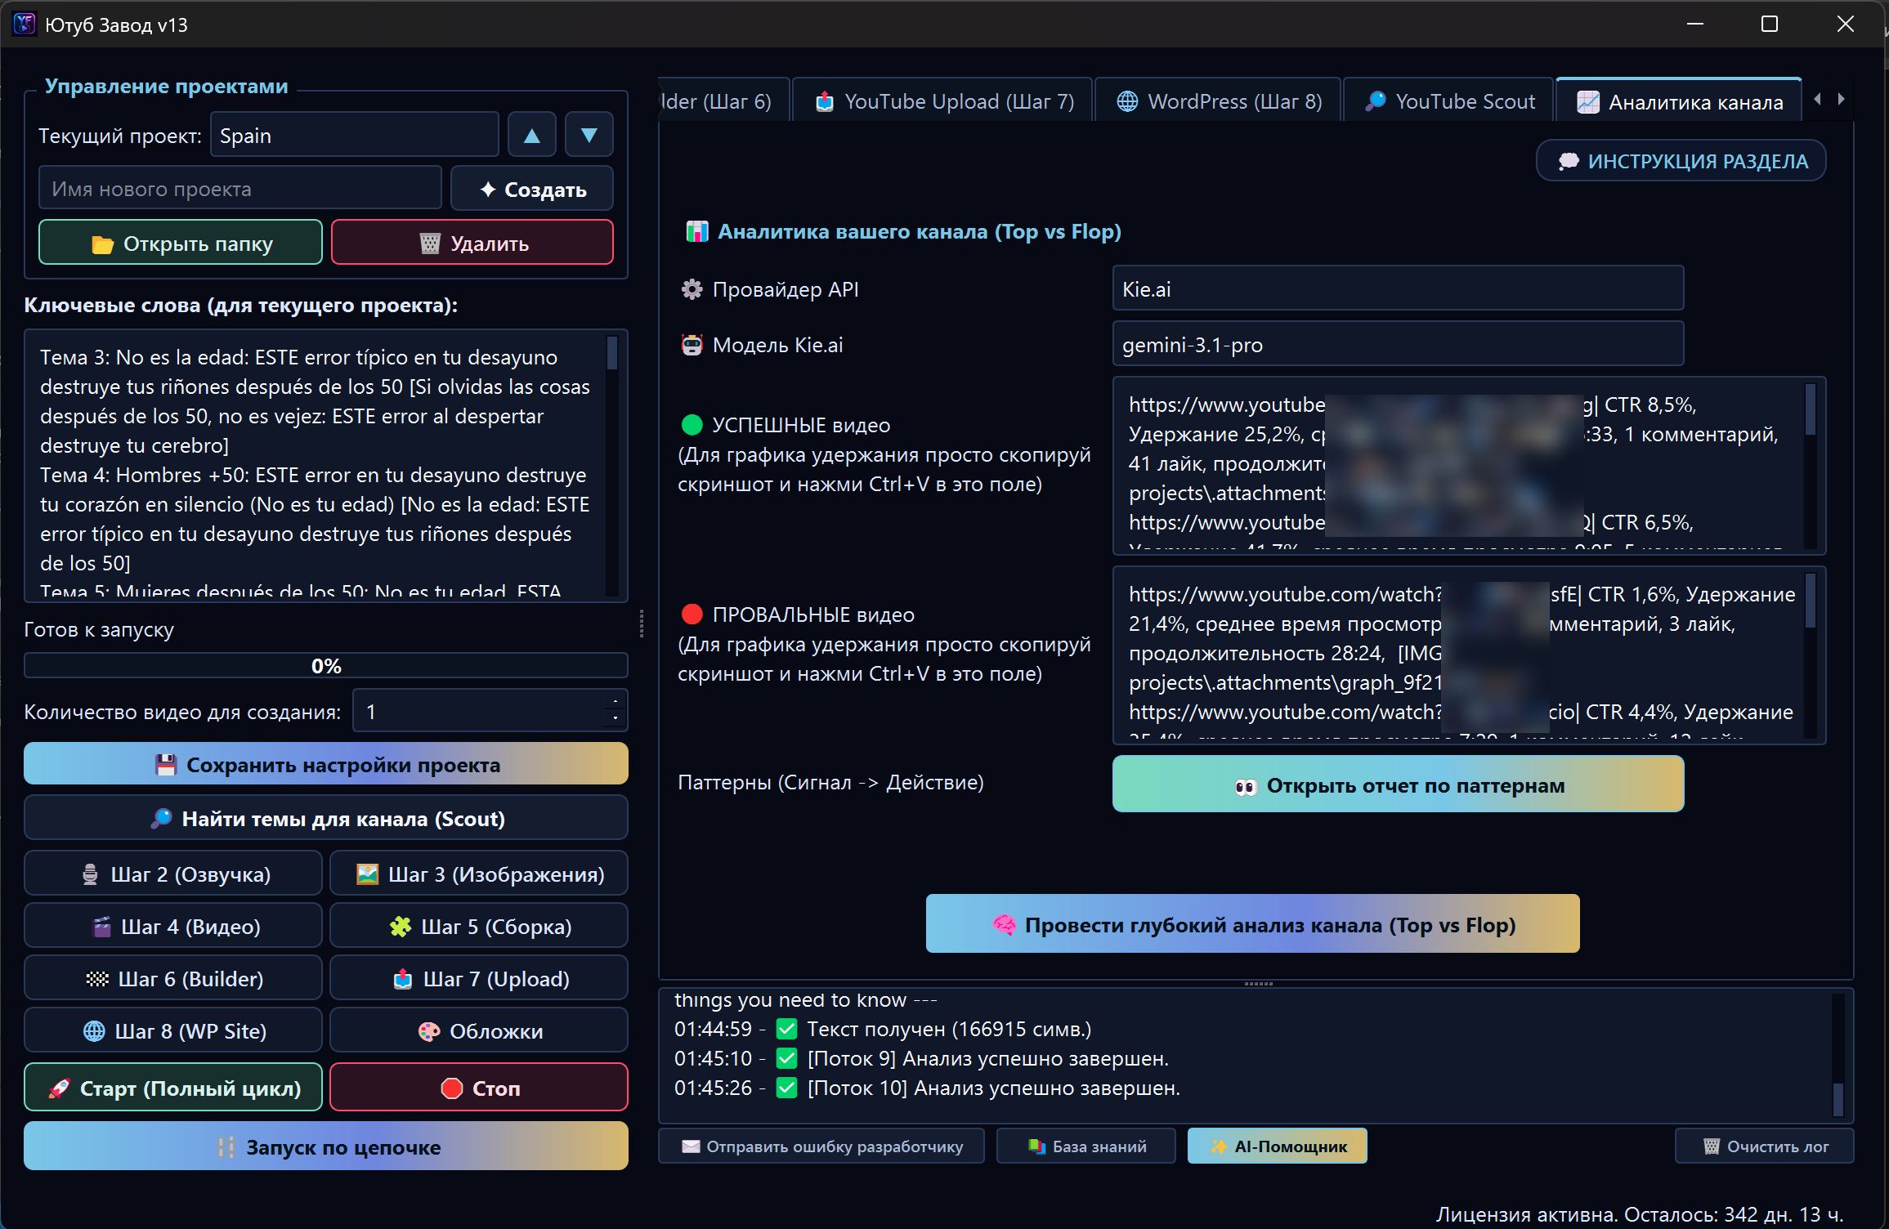
Task: Clear the log
Action: (x=1765, y=1146)
